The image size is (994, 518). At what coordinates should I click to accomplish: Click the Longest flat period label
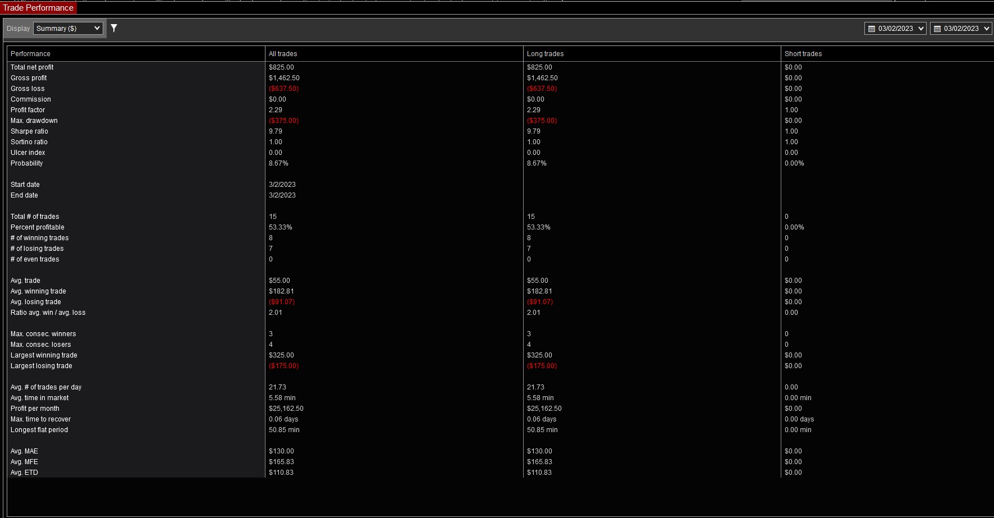tap(39, 430)
